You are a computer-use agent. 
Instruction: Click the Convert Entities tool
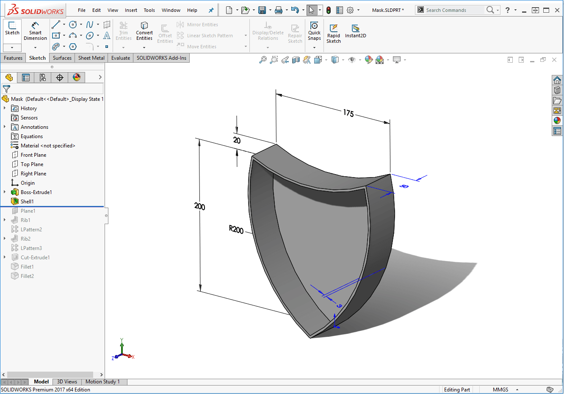(x=144, y=31)
